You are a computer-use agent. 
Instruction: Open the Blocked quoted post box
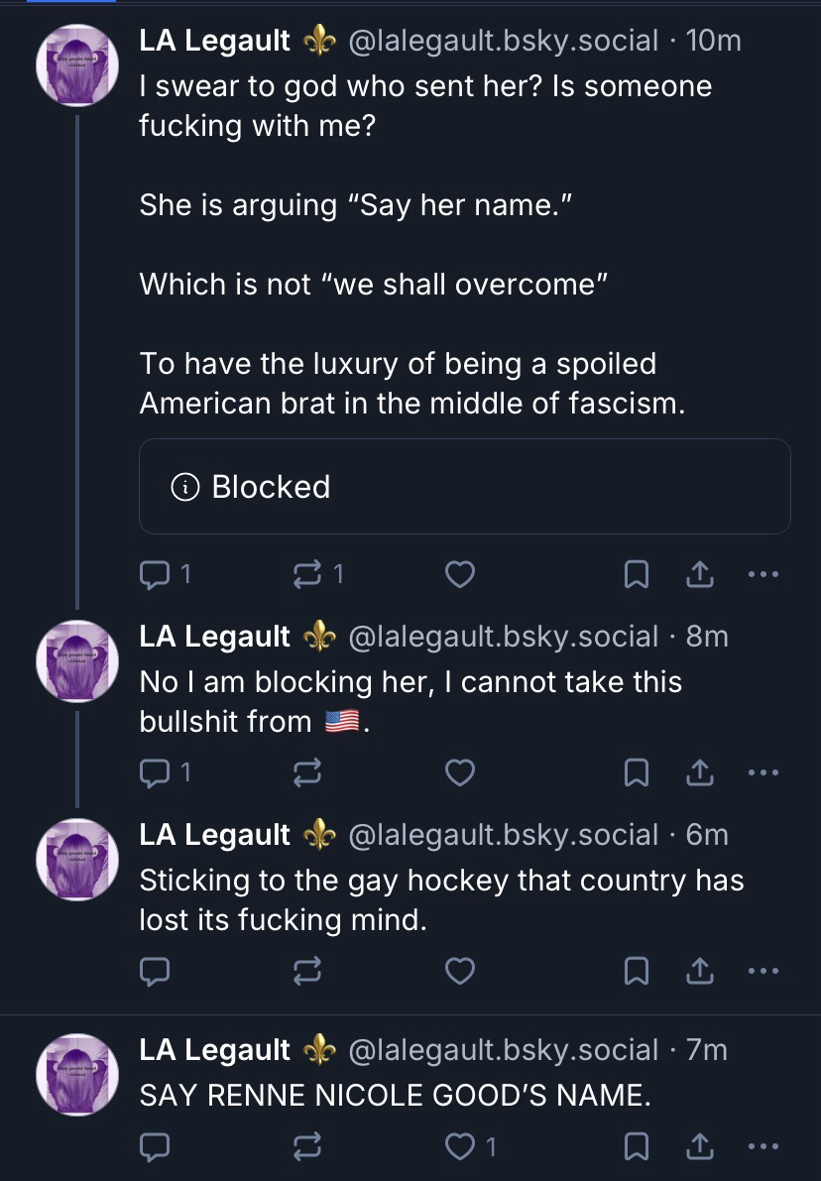point(464,487)
